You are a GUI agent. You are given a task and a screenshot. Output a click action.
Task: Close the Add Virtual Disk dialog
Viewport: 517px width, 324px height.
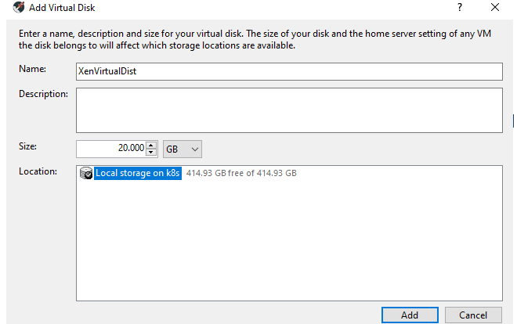point(493,8)
